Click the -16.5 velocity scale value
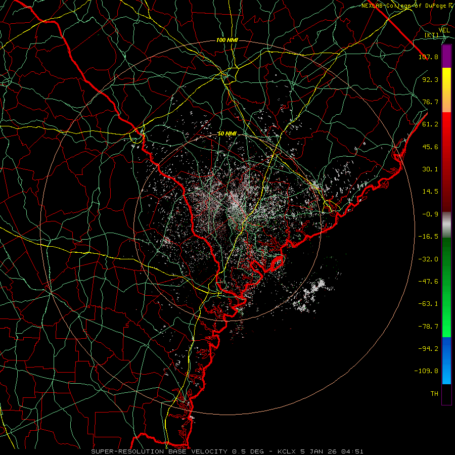Image resolution: width=455 pixels, height=455 pixels. click(x=428, y=237)
